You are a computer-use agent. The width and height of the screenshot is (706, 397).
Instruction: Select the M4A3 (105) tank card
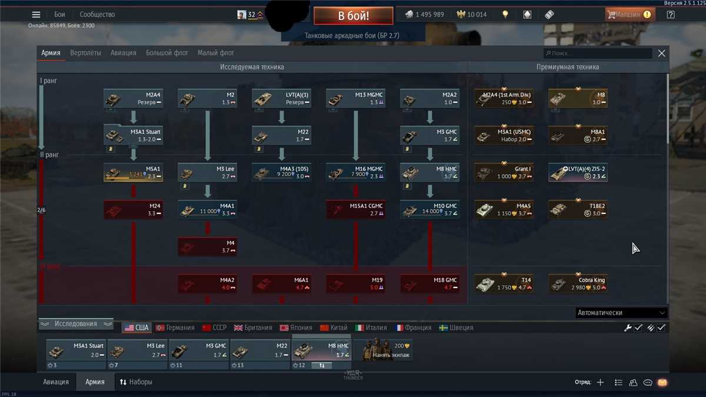(x=281, y=172)
